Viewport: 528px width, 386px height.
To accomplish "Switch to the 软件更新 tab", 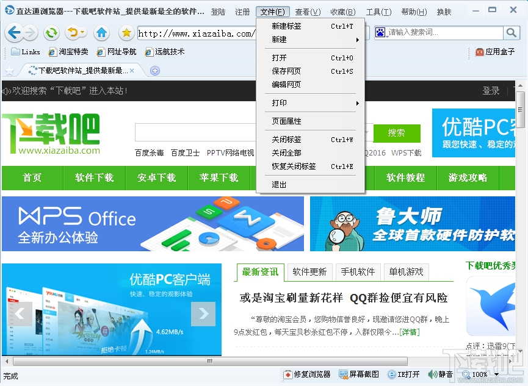I will (309, 272).
